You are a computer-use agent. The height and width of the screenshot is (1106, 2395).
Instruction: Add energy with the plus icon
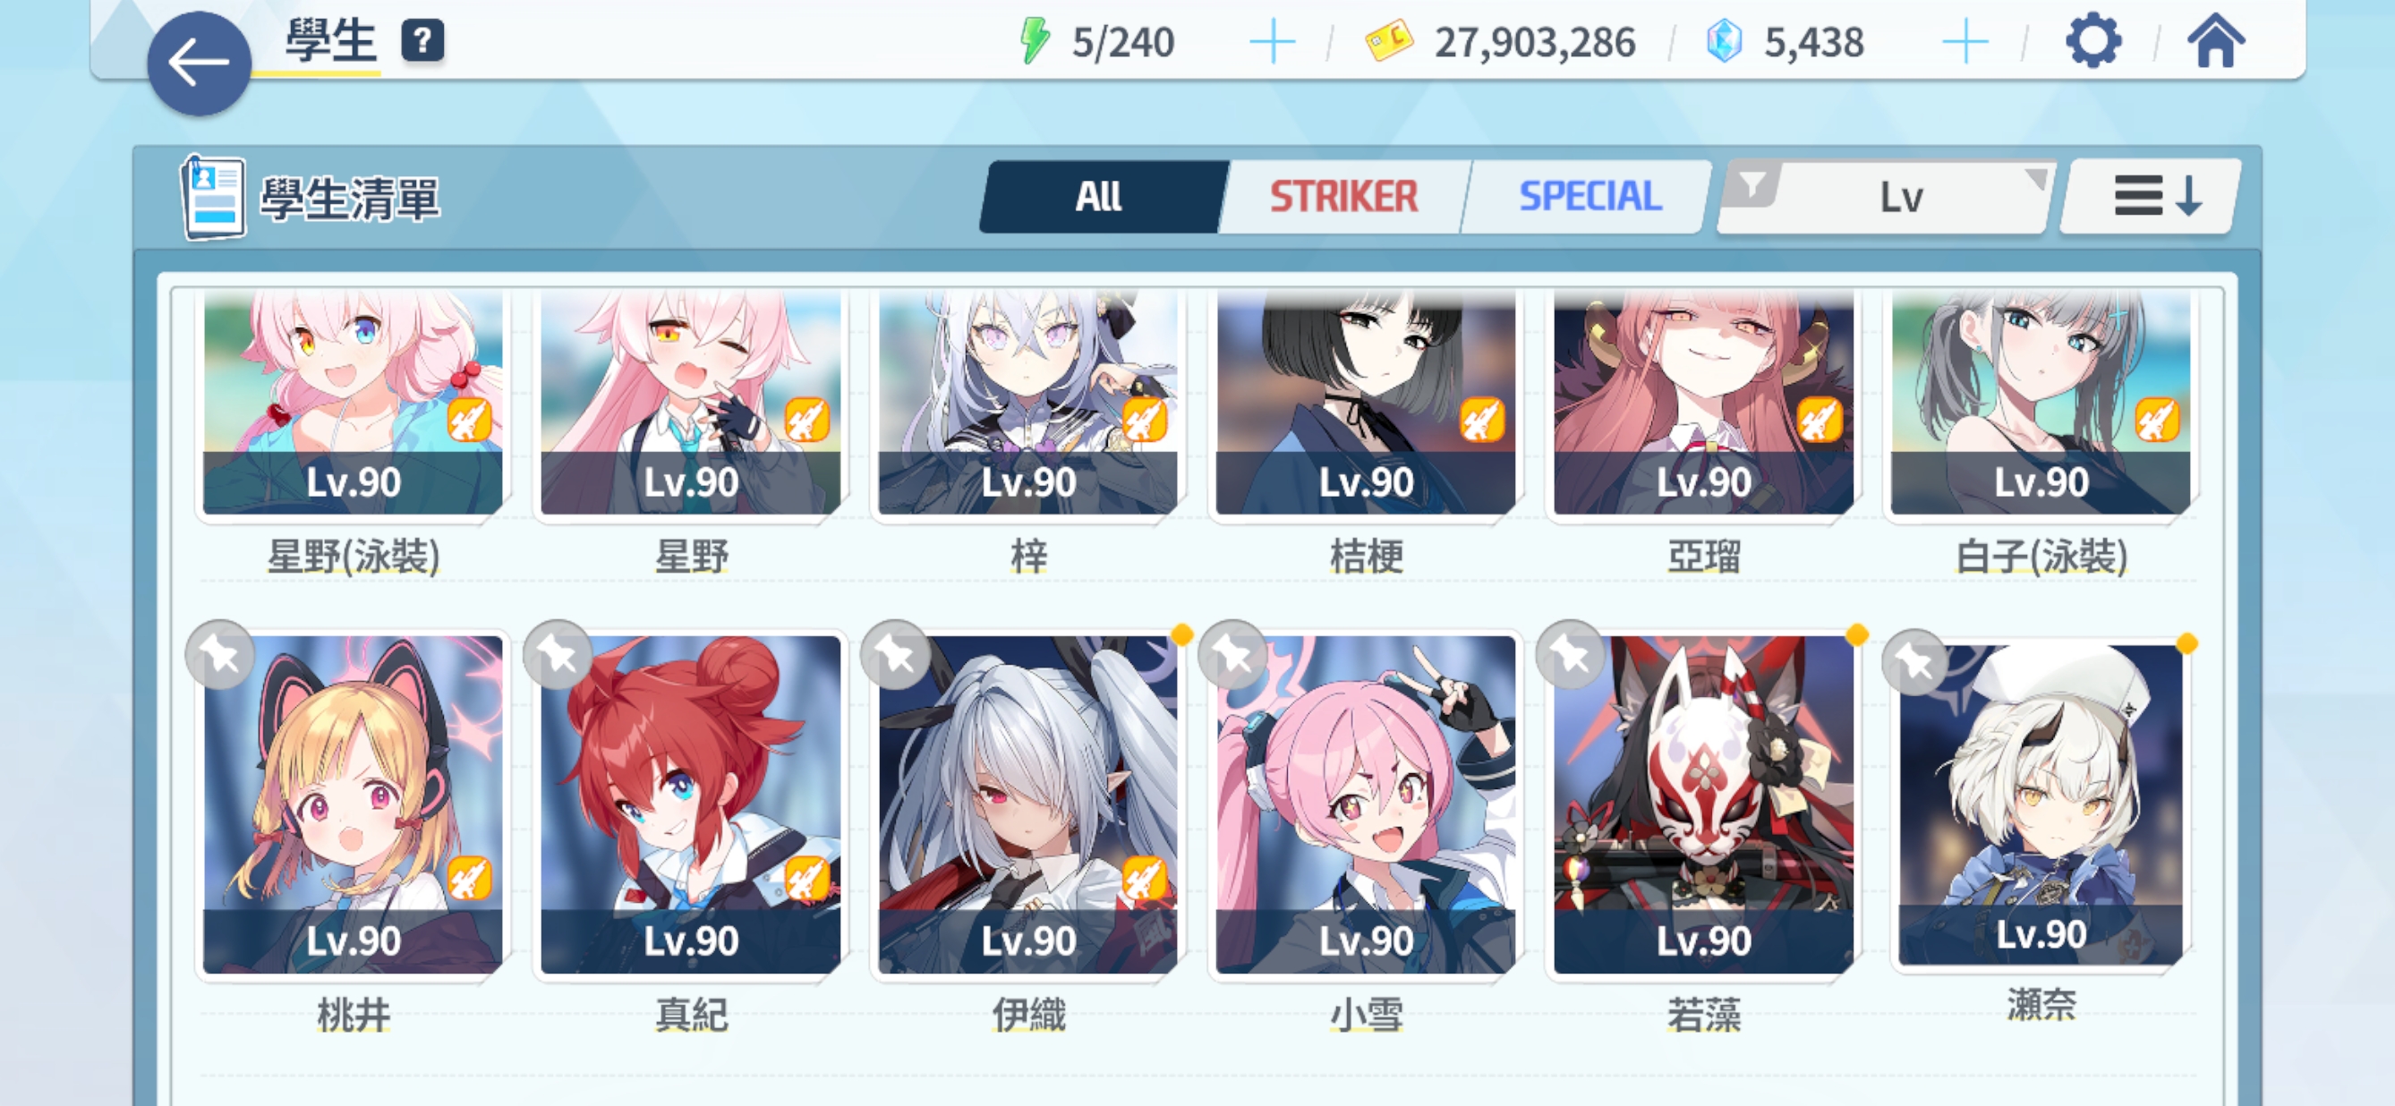coord(1272,43)
